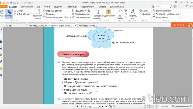193x109 pixels.
Task: Click the Translate button
Action: (182, 25)
